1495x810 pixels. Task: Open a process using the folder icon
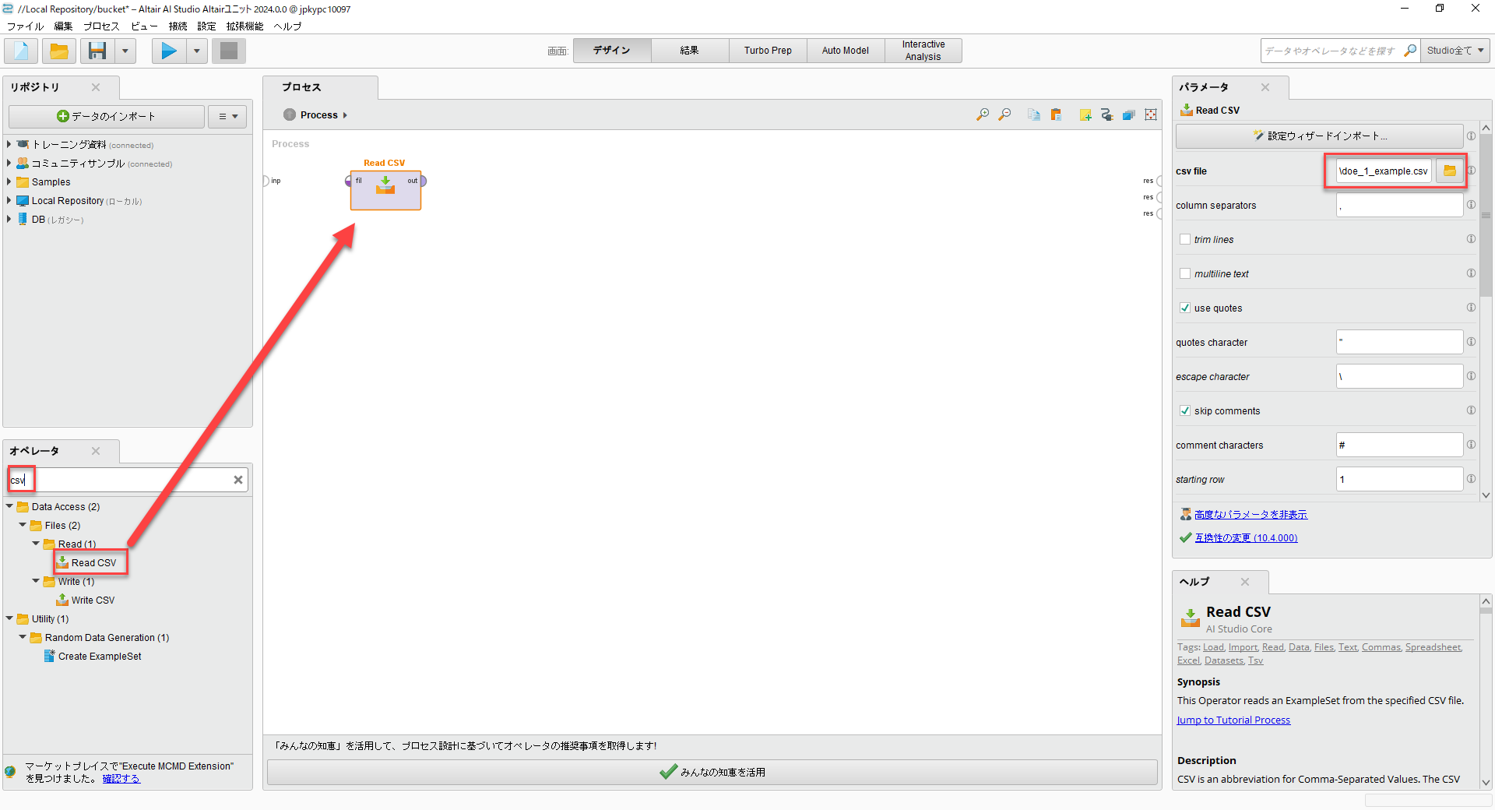pyautogui.click(x=59, y=51)
